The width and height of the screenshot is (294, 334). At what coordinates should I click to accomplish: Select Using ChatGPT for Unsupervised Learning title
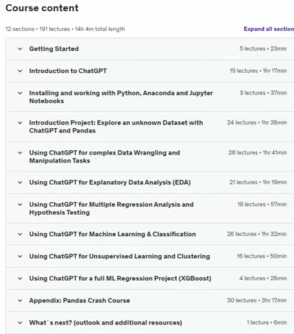[120, 256]
